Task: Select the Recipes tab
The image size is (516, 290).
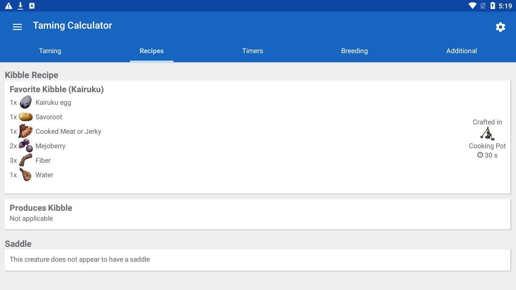Action: (152, 51)
